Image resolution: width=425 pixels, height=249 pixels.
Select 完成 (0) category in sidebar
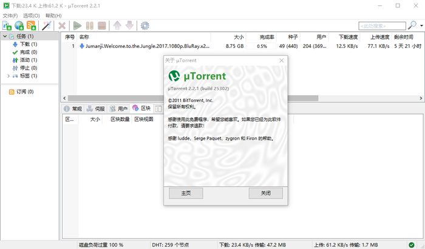(29, 52)
